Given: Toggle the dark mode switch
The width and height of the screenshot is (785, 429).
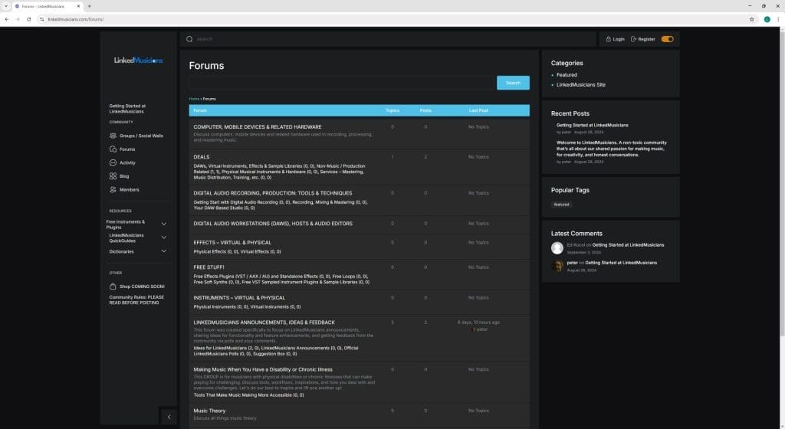Looking at the screenshot, I should click(x=667, y=39).
